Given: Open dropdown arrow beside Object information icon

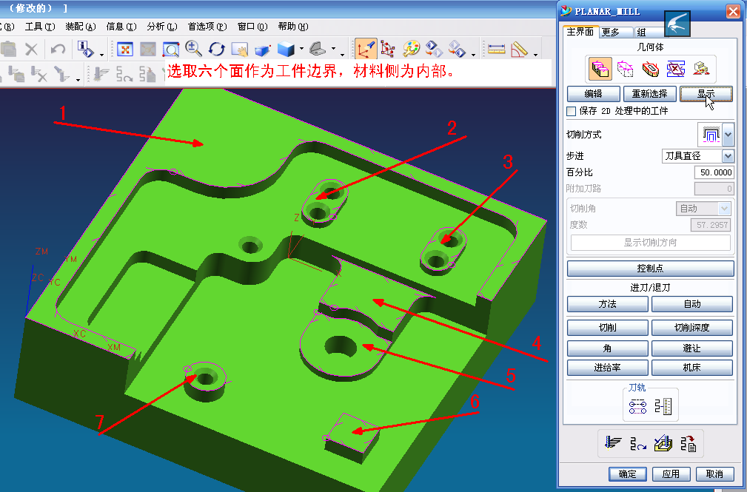Looking at the screenshot, I should tap(101, 54).
